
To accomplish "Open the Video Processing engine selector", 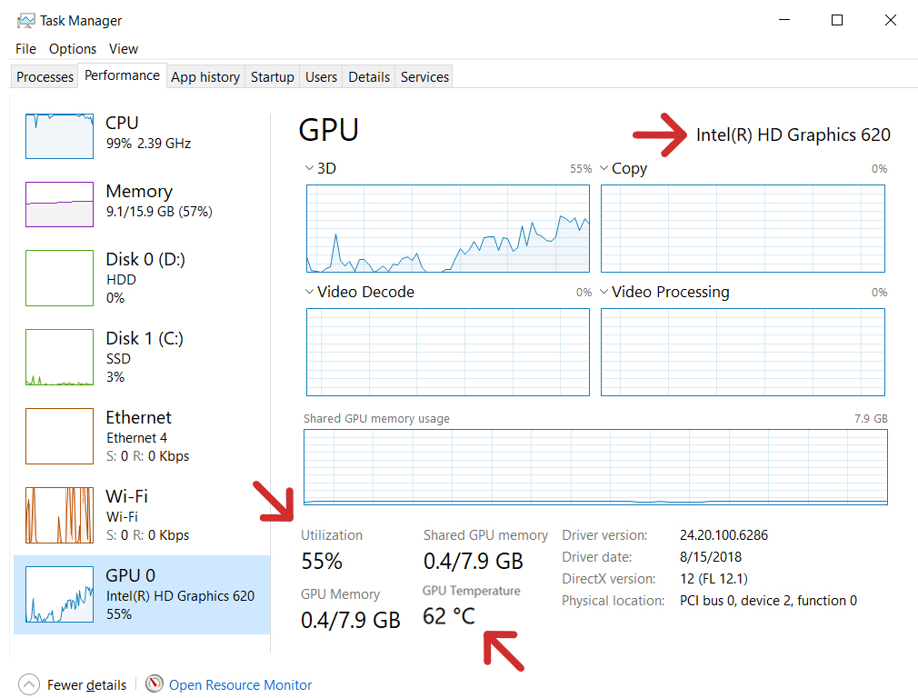I will (604, 292).
